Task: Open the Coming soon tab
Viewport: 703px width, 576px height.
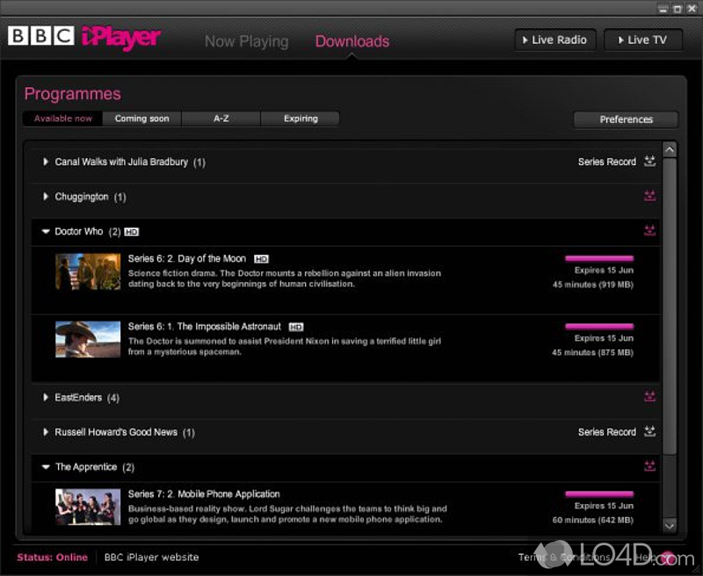Action: [x=141, y=119]
